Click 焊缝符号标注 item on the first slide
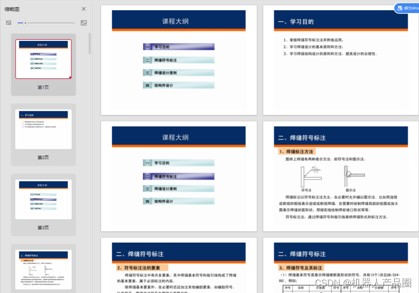Image resolution: width=419 pixels, height=293 pixels. pyautogui.click(x=178, y=60)
